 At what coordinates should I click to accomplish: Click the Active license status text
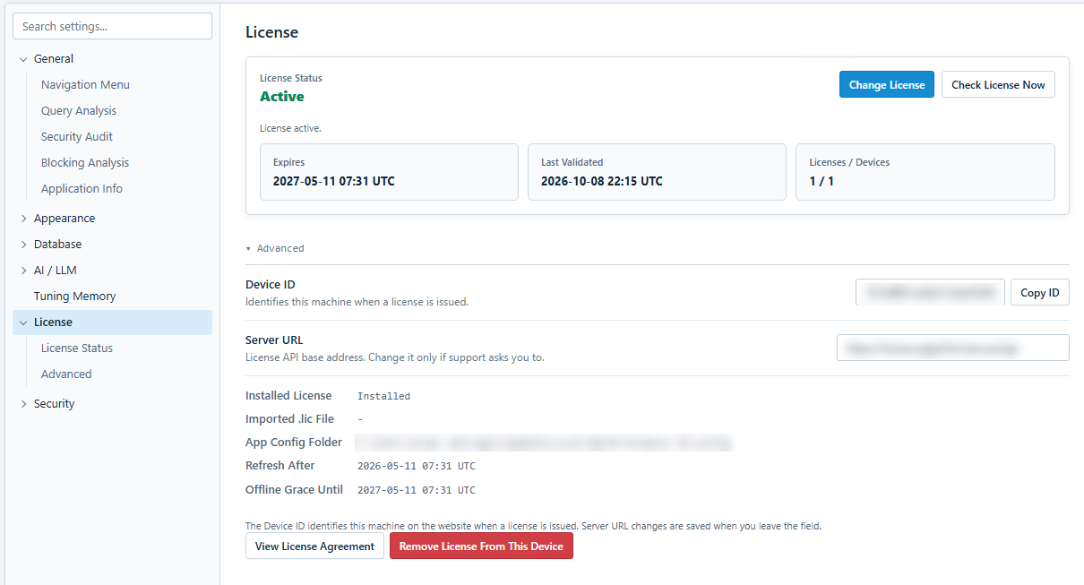point(282,97)
